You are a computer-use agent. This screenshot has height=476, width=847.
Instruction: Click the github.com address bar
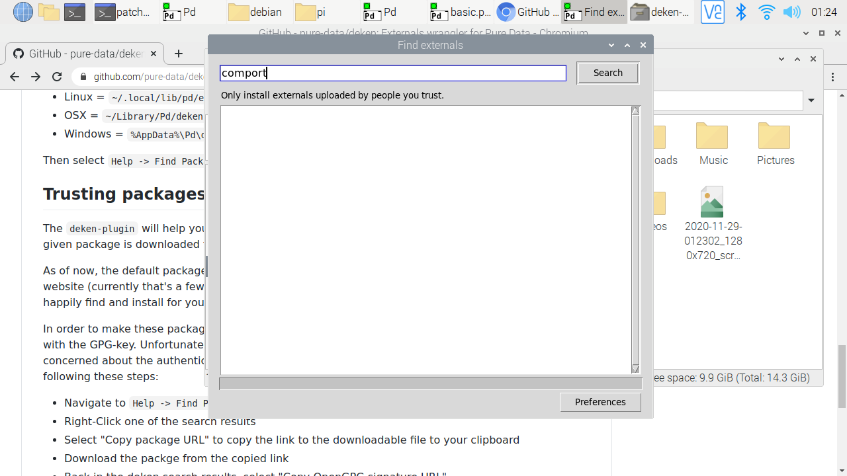(x=148, y=77)
